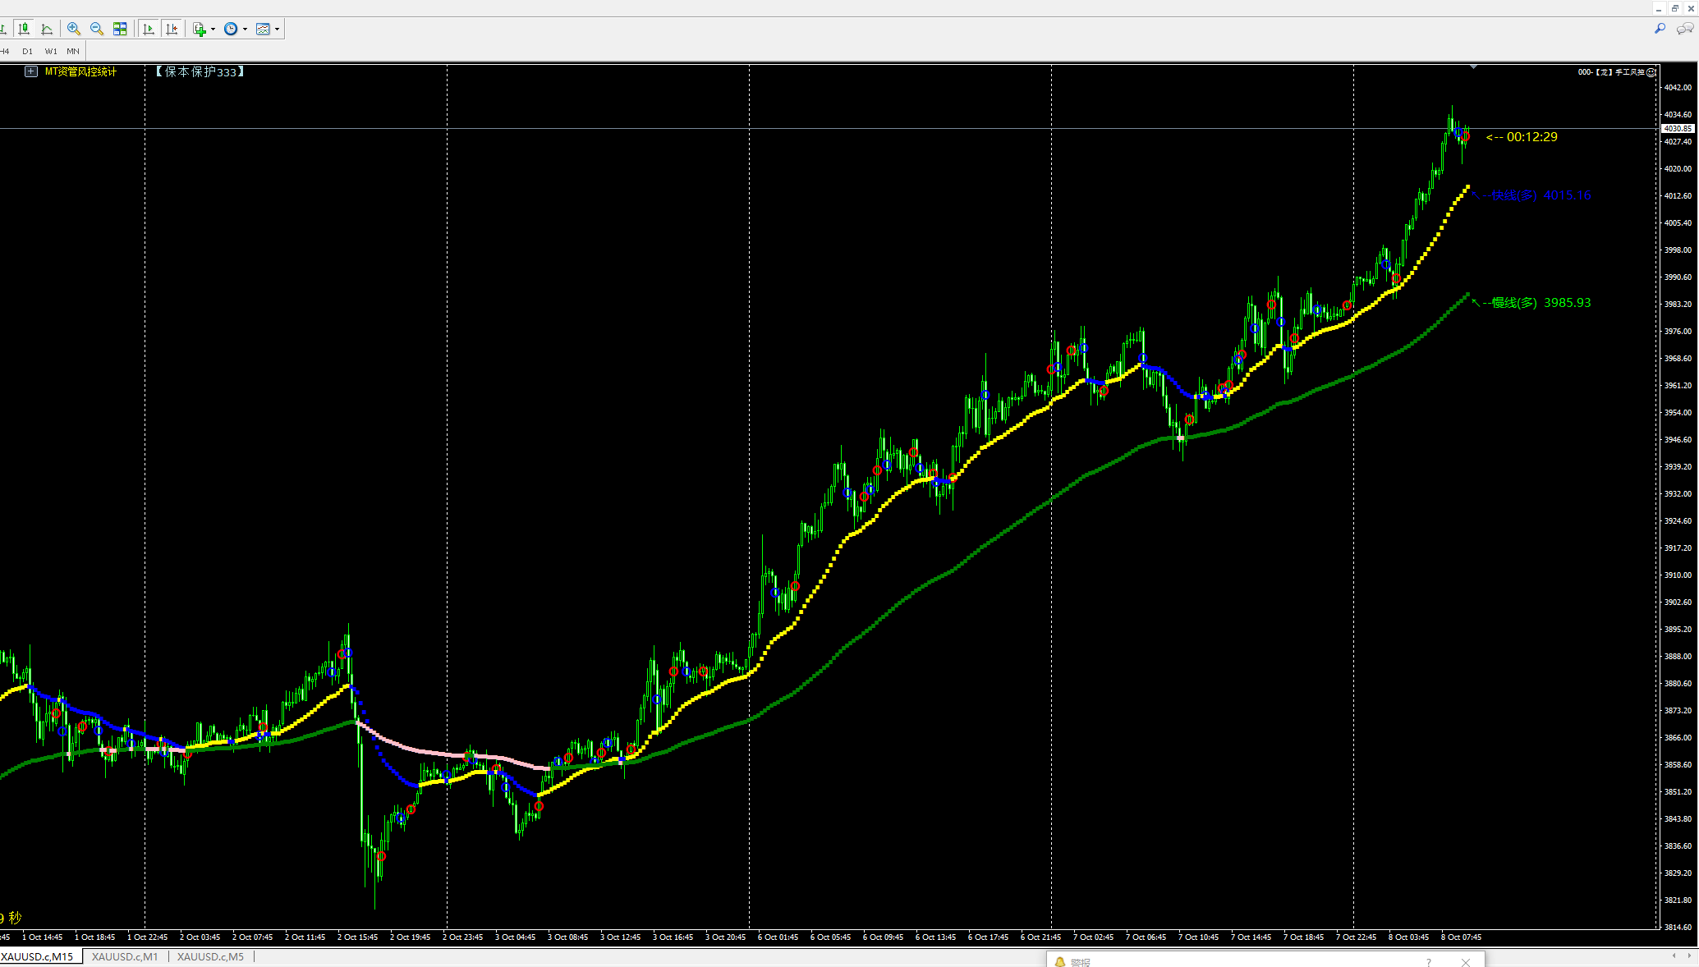Open the chart templates icon
This screenshot has height=967, width=1699.
(x=263, y=29)
